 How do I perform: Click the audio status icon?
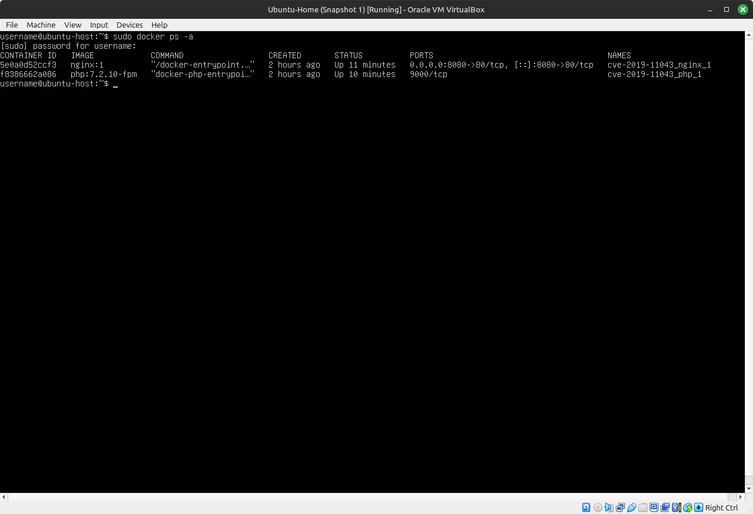609,508
